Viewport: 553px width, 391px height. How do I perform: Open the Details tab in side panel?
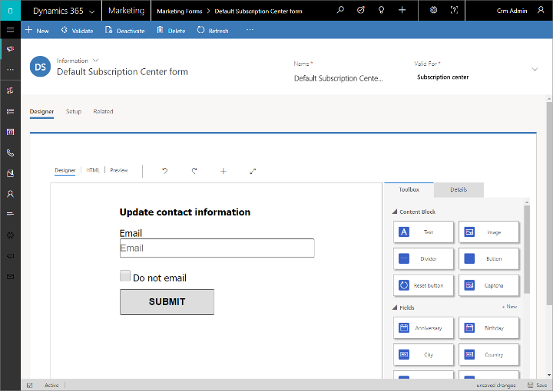tap(459, 189)
